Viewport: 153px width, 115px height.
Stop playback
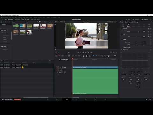click(83, 52)
